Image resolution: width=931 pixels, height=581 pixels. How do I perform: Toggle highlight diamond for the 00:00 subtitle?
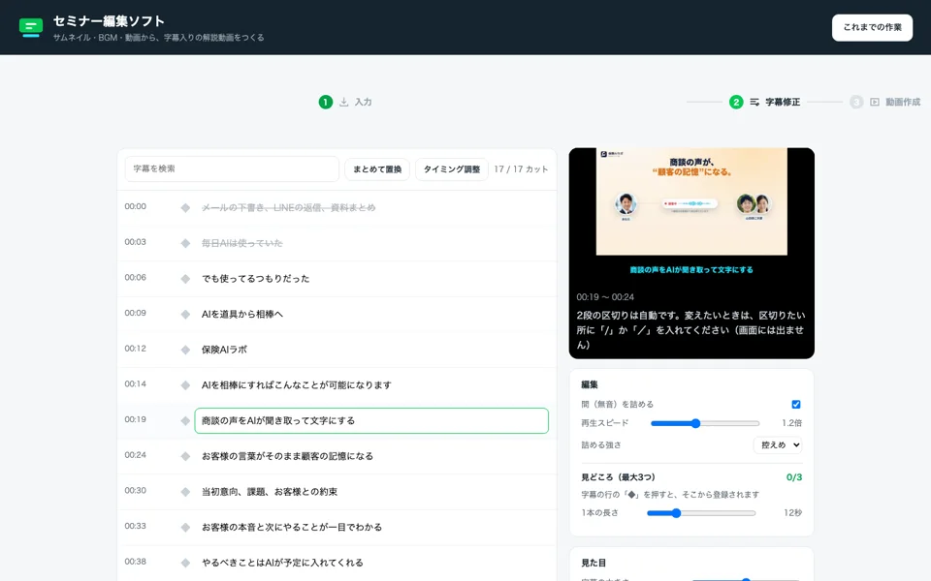point(185,207)
